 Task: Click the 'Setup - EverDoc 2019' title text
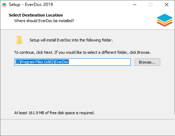click(31, 5)
